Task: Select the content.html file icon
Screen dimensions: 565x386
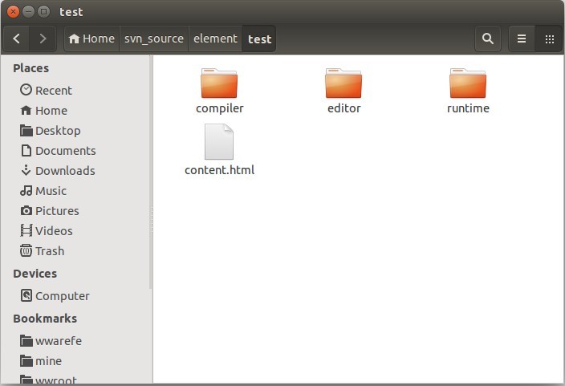Action: 219,142
